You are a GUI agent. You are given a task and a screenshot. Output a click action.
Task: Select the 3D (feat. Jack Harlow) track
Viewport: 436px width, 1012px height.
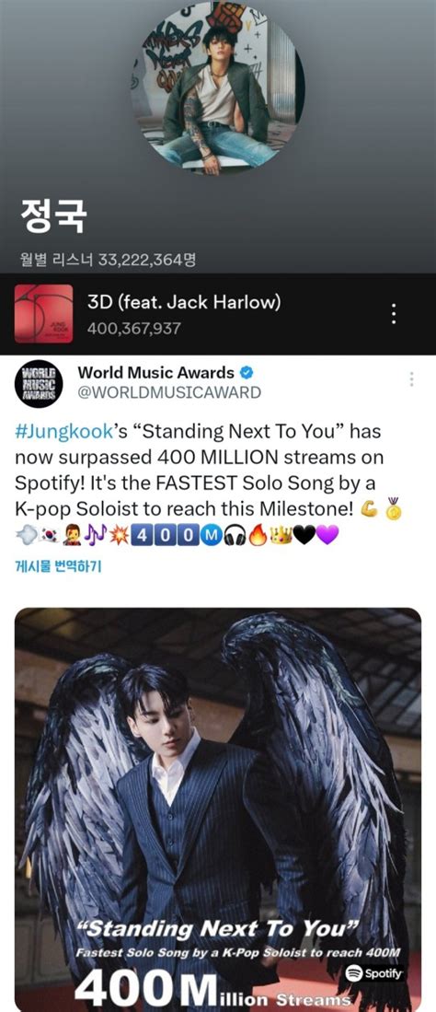pyautogui.click(x=218, y=314)
